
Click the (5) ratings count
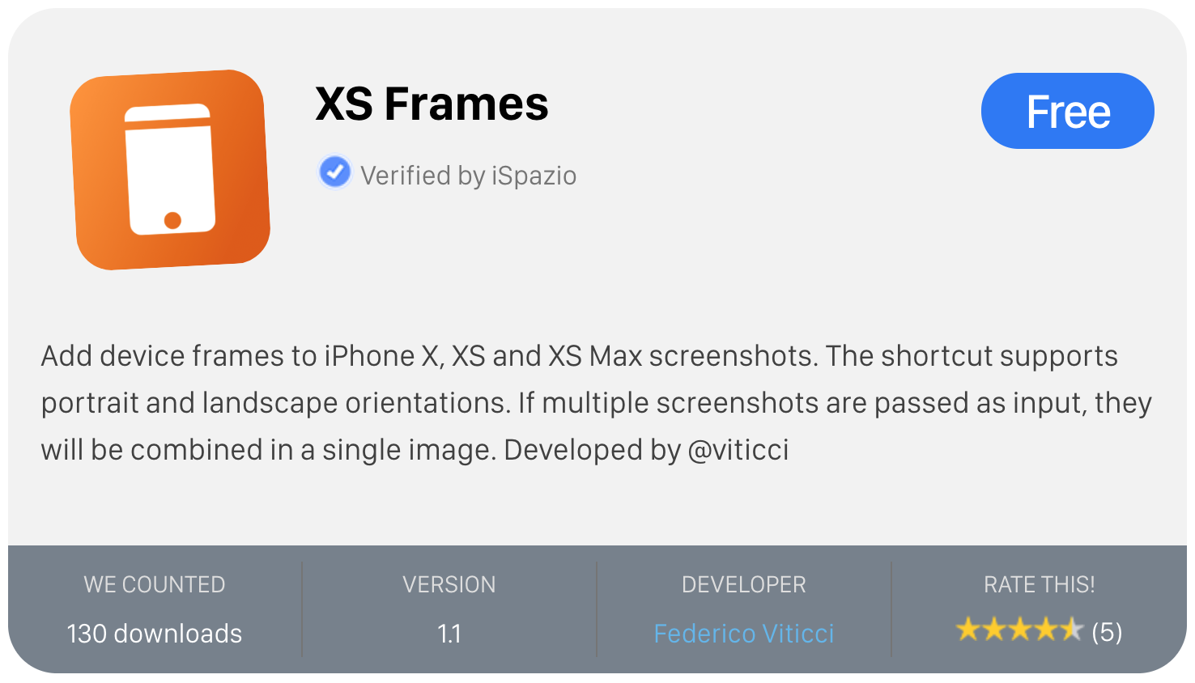(1107, 632)
